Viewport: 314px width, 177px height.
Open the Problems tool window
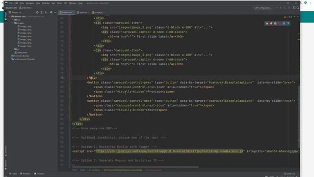[x=25, y=174]
